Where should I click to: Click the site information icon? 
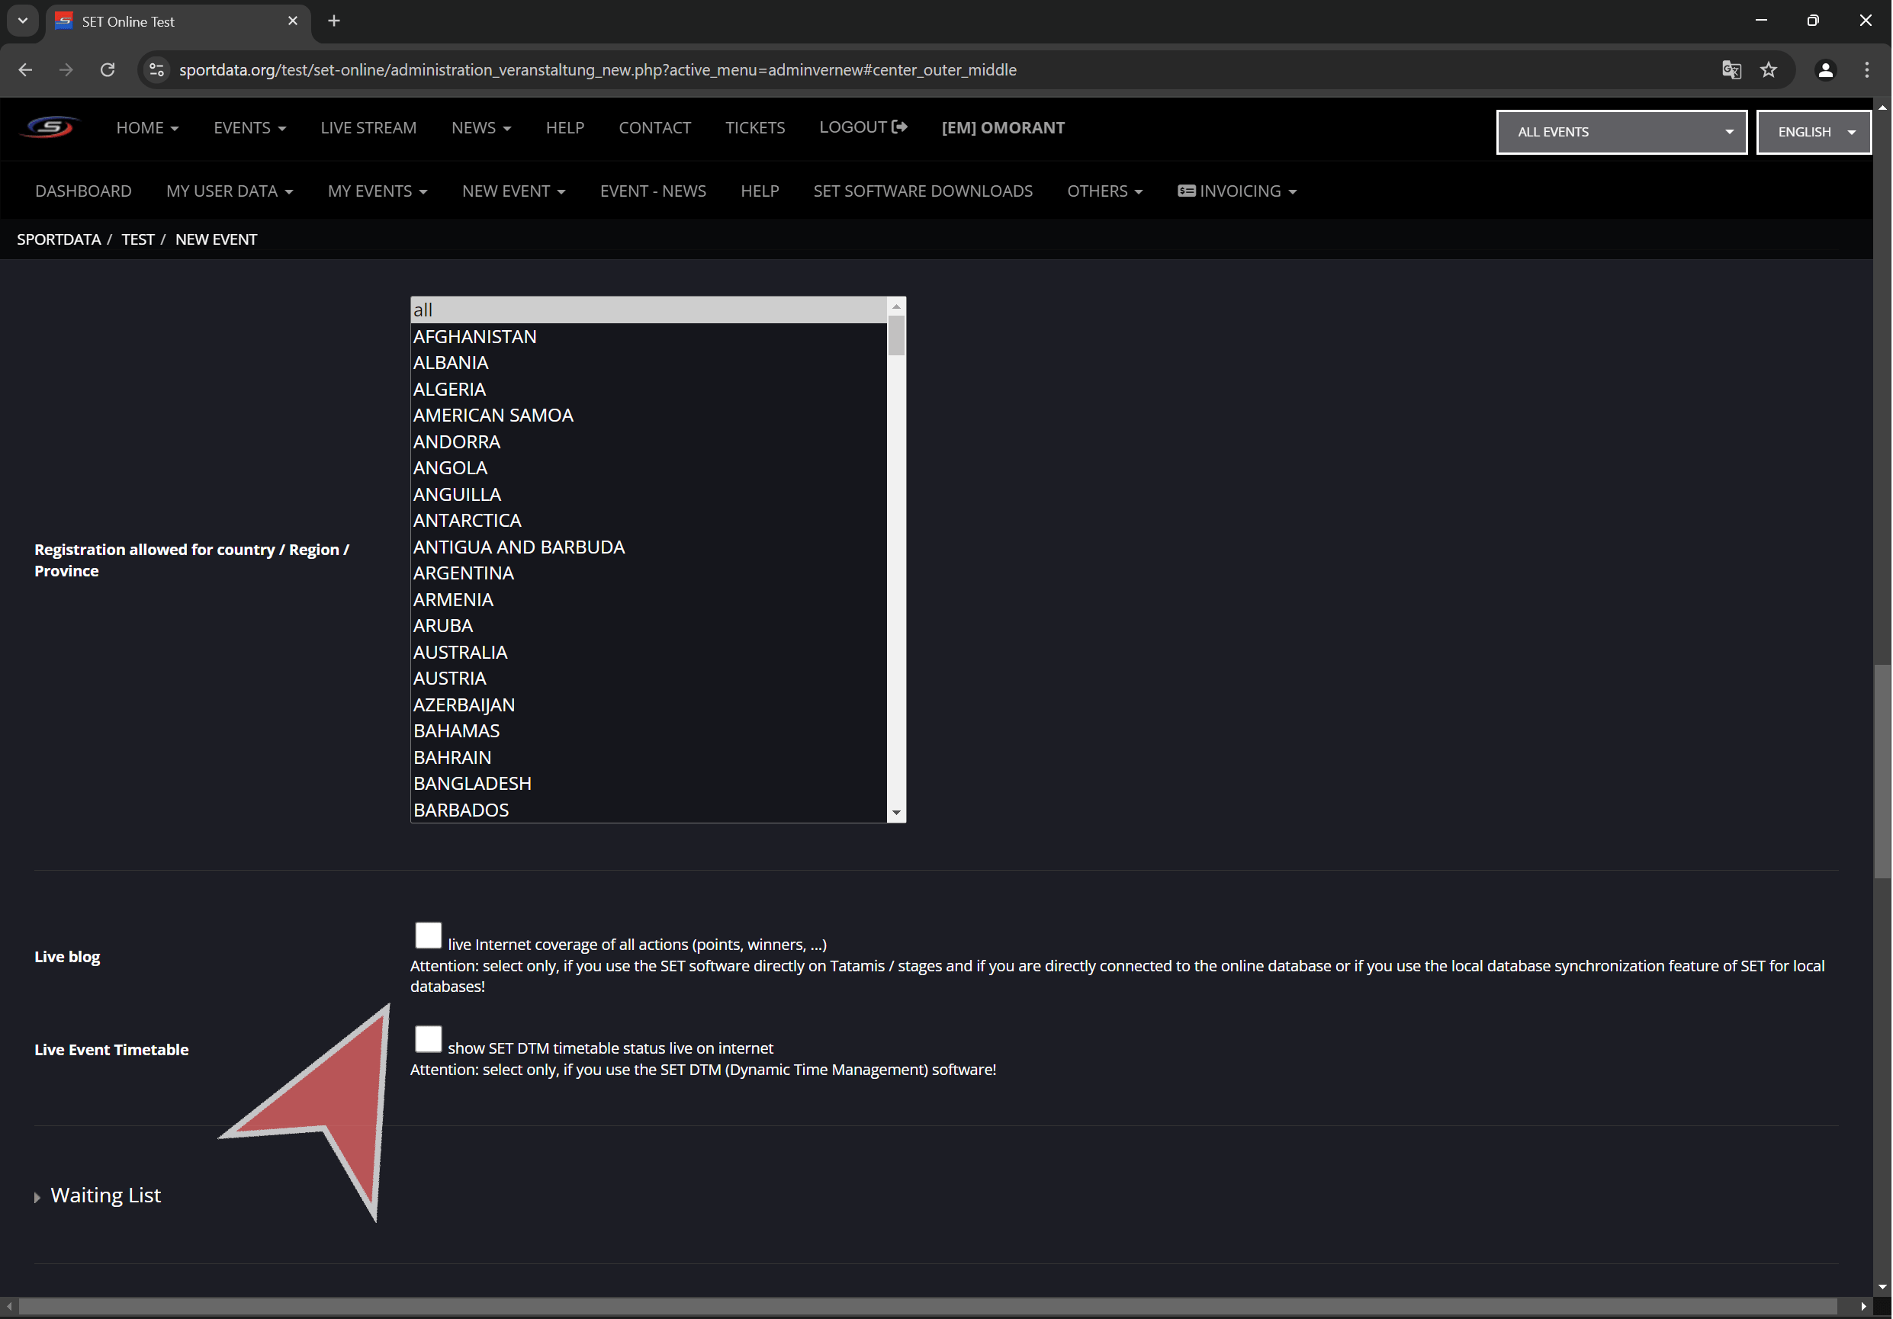pyautogui.click(x=156, y=70)
